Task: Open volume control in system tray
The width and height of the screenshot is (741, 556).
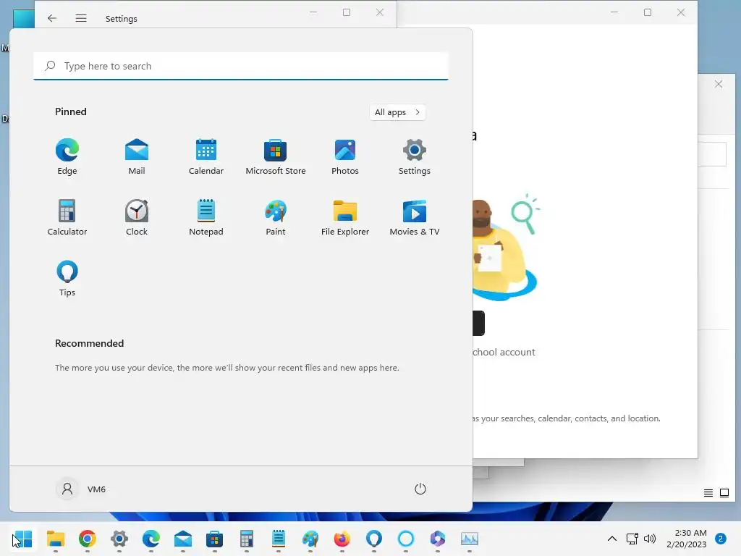Action: pyautogui.click(x=650, y=539)
